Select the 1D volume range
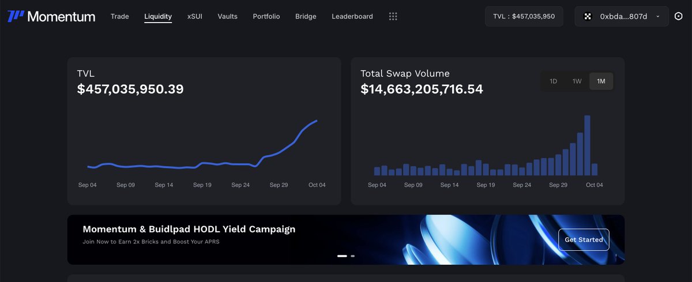Image resolution: width=692 pixels, height=282 pixels. [553, 81]
